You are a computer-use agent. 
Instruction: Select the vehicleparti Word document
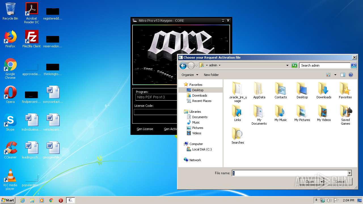tap(53, 122)
